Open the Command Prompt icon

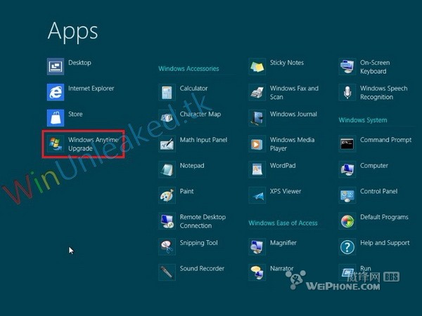pyautogui.click(x=347, y=143)
